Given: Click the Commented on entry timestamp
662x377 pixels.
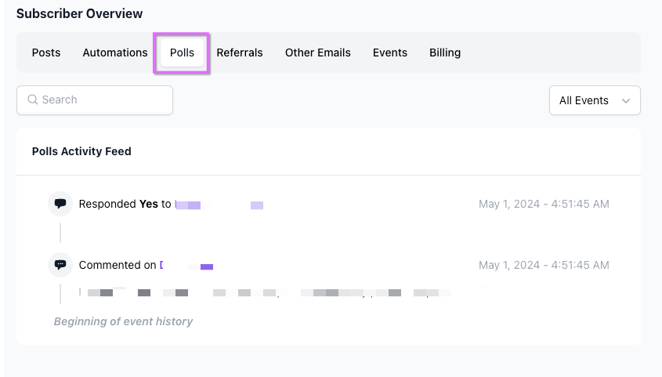Looking at the screenshot, I should (544, 265).
